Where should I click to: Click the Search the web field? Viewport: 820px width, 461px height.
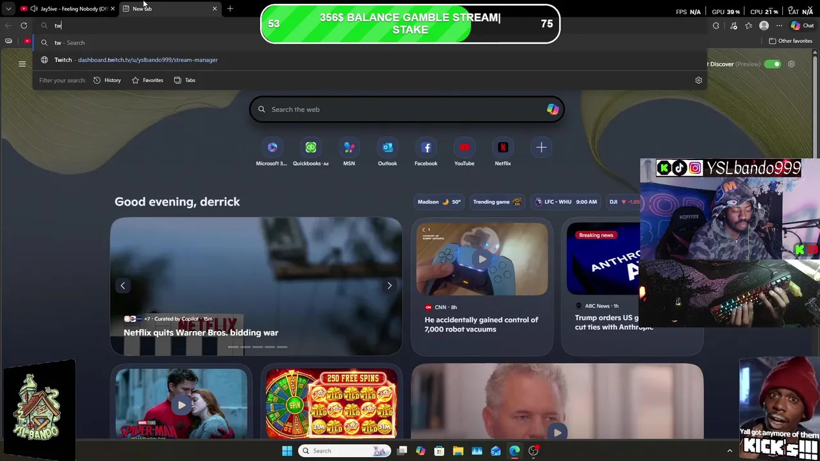(x=407, y=109)
